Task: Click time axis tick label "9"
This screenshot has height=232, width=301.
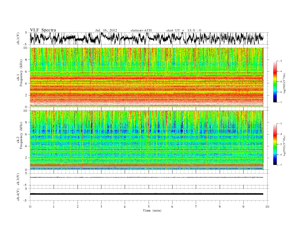Action: pyautogui.click(x=243, y=207)
